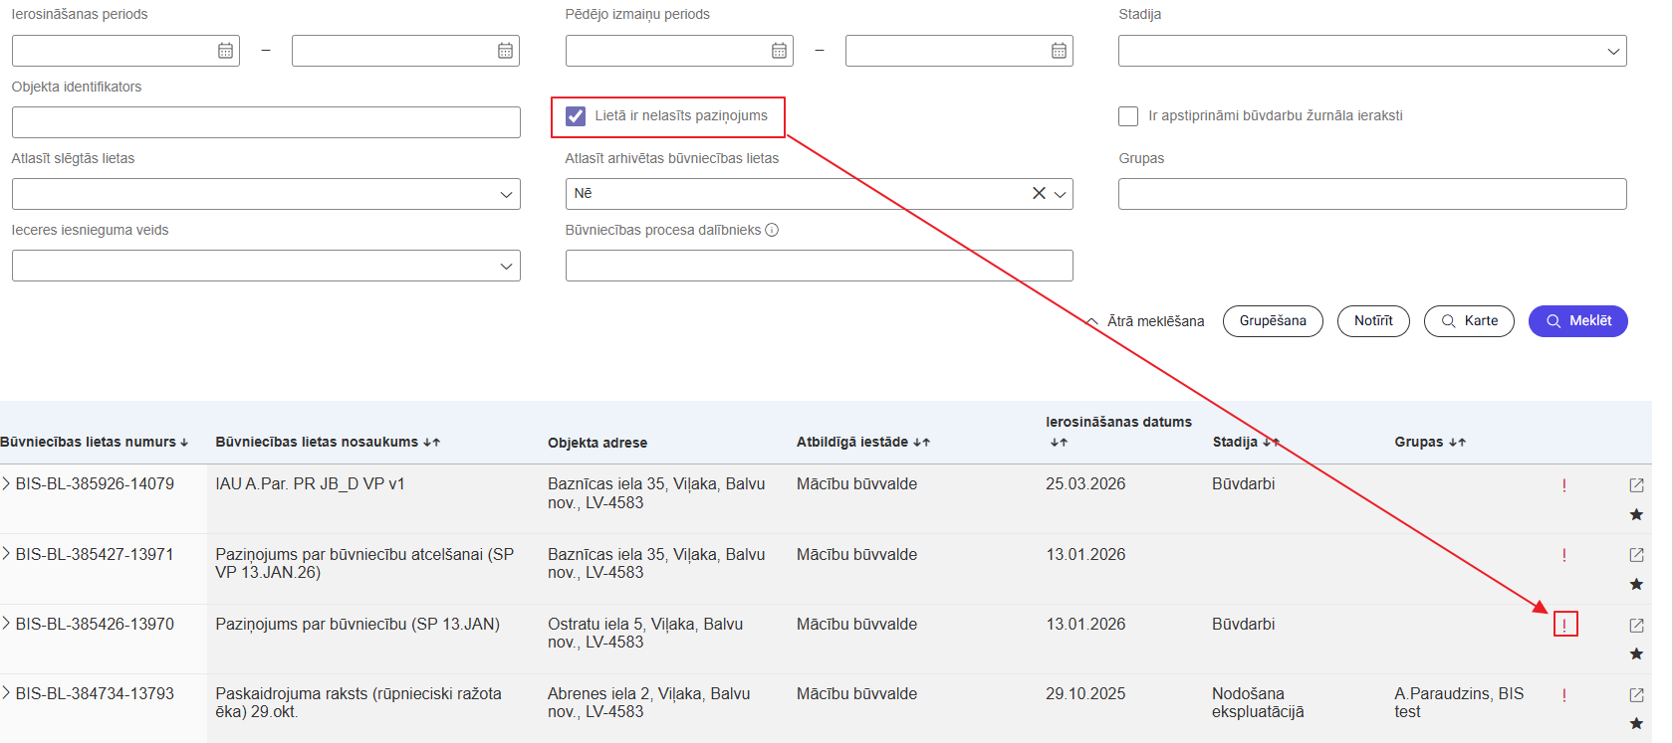
Task: Click unread notification mark for BIS-BL-385427-13971
Action: pyautogui.click(x=1564, y=555)
